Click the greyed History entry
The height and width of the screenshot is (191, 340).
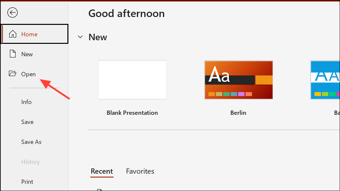pyautogui.click(x=30, y=162)
